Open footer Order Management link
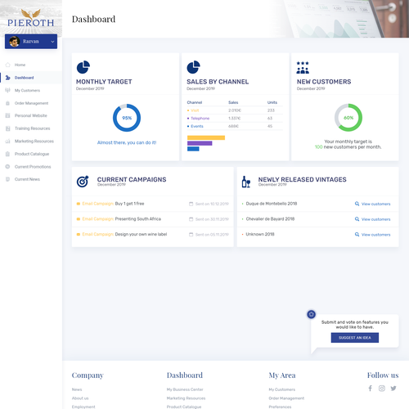This screenshot has width=409, height=409. click(x=286, y=398)
